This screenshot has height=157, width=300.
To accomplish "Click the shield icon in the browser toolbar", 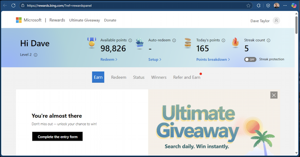I will [268, 6].
